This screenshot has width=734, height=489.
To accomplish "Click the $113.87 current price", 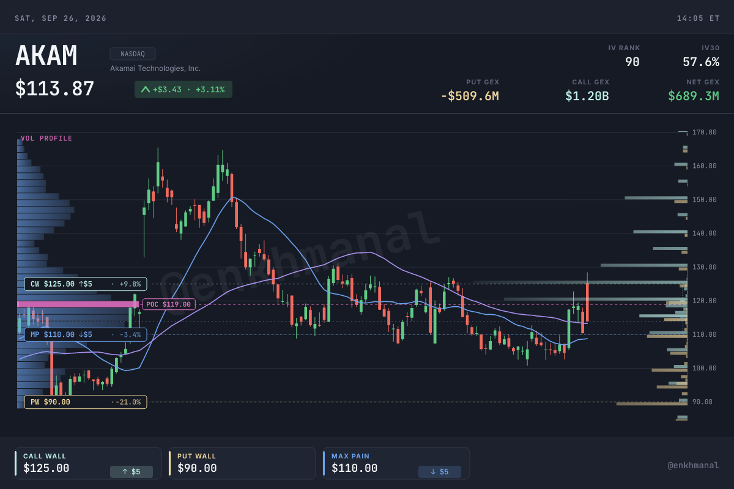I will [55, 89].
